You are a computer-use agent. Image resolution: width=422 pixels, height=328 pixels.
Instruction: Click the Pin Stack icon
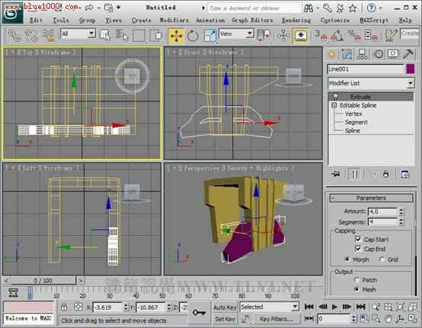(336, 174)
